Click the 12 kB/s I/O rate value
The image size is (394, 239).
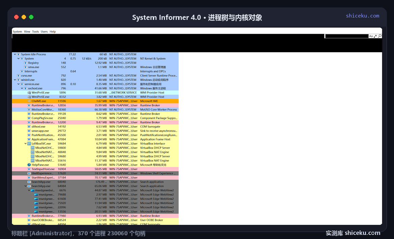coord(87,59)
